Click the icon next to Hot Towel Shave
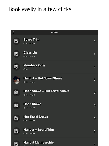The width and height of the screenshot is (109, 146). tap(16, 118)
